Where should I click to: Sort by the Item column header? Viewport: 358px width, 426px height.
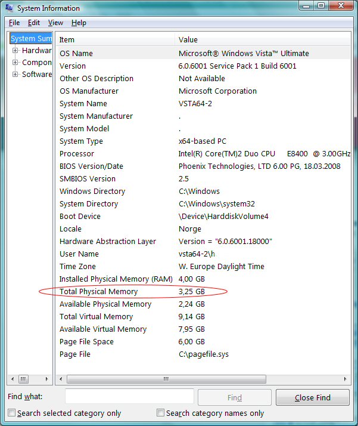pos(116,39)
